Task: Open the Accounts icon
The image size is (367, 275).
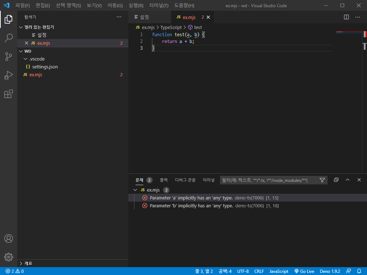Action: click(x=9, y=238)
